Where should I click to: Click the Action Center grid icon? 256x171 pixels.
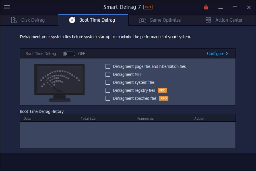tap(208, 20)
